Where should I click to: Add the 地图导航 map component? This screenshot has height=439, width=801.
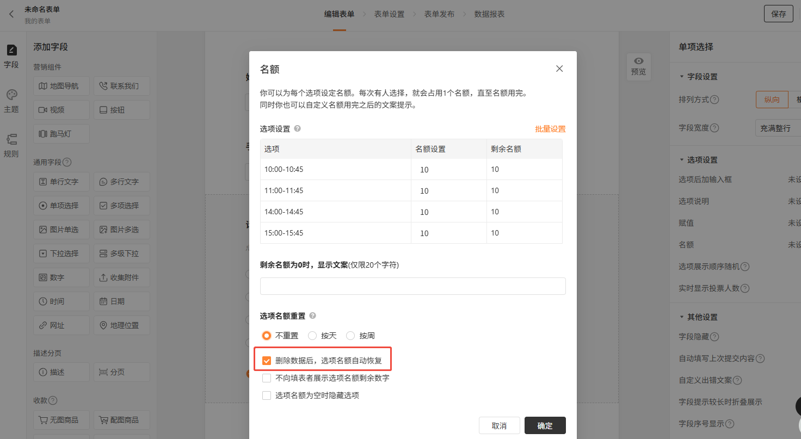(61, 86)
